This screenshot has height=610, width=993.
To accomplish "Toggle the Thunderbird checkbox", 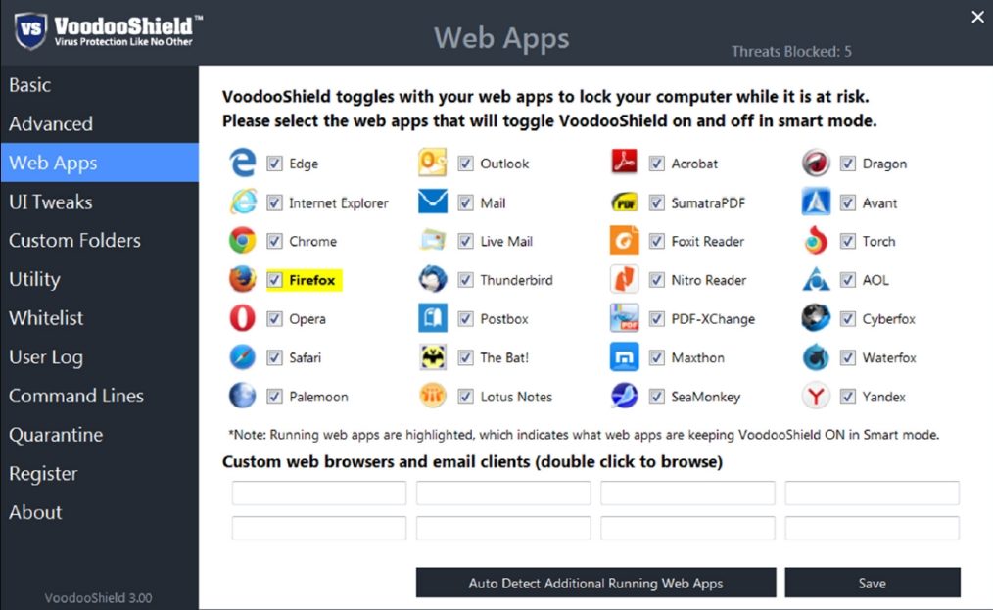I will point(465,280).
